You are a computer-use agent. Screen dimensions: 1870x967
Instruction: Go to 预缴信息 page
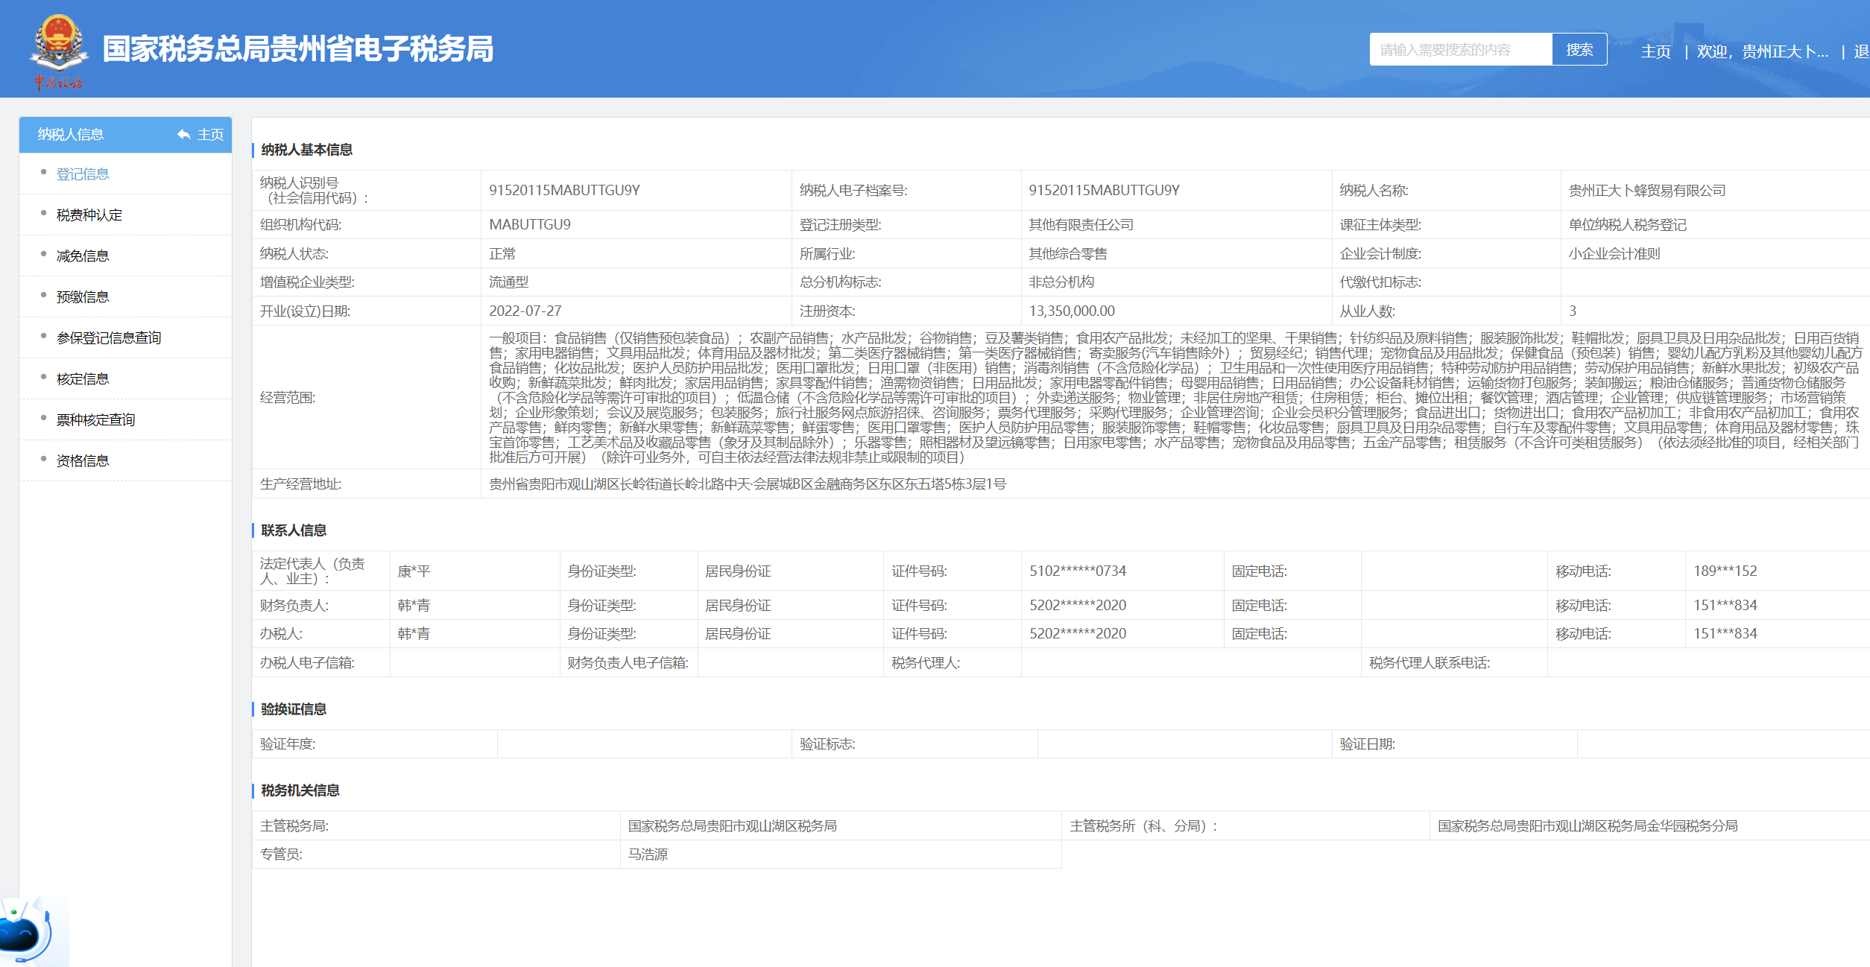pyautogui.click(x=83, y=297)
